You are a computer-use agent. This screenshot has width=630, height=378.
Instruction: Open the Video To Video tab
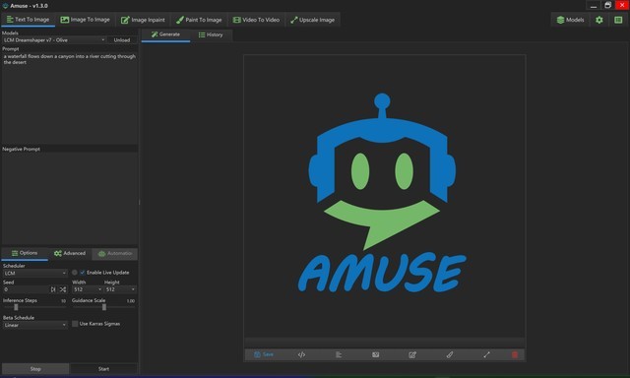point(256,20)
